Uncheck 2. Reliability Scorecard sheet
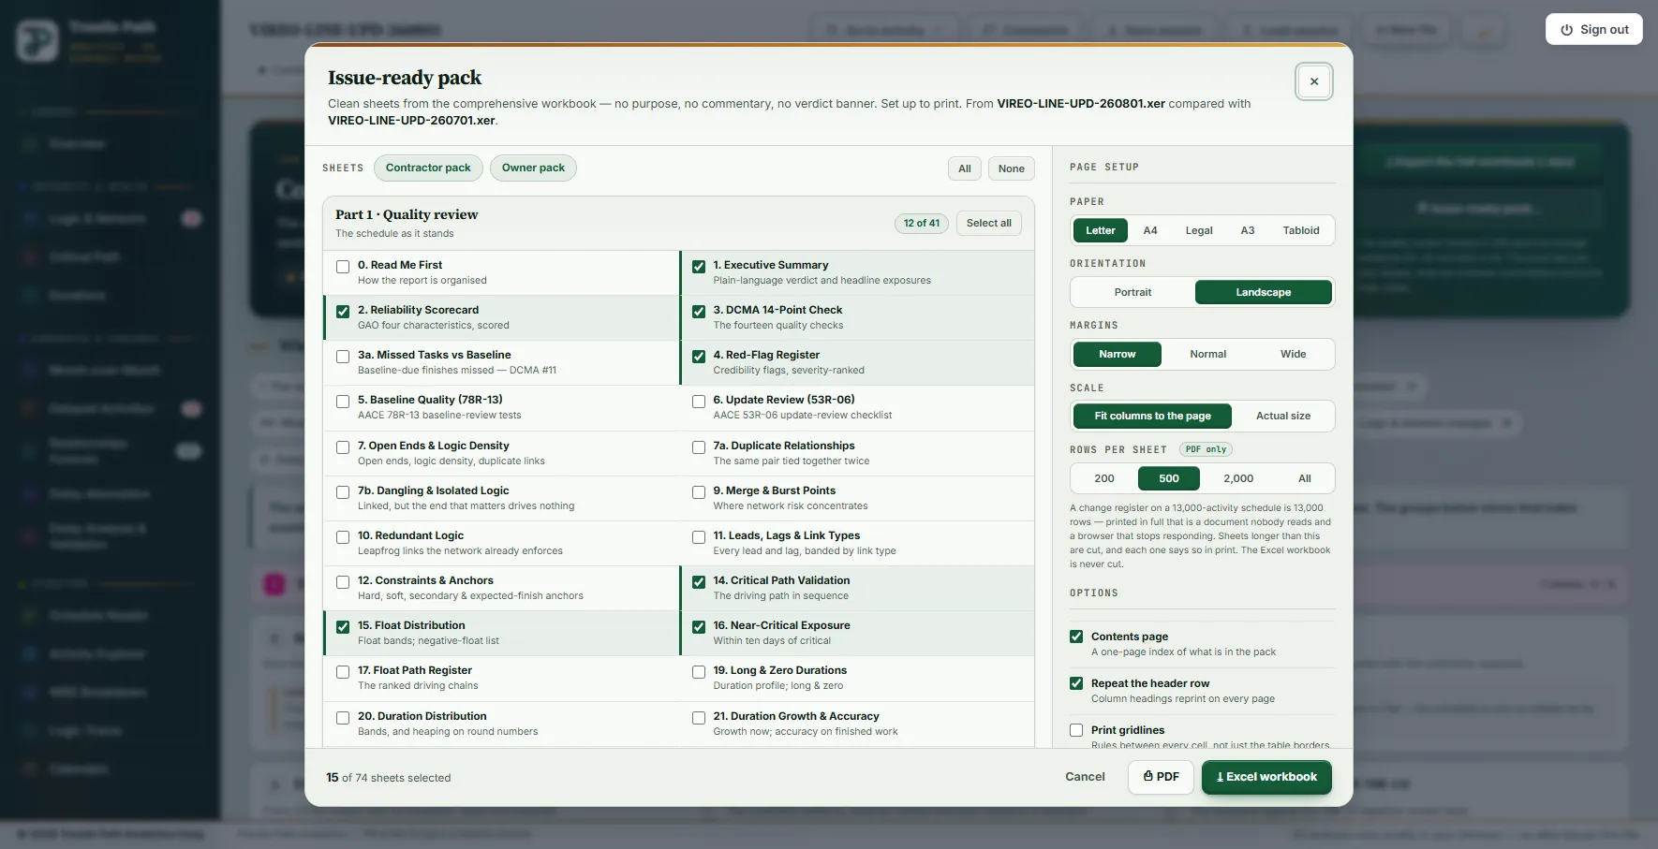 [x=343, y=312]
